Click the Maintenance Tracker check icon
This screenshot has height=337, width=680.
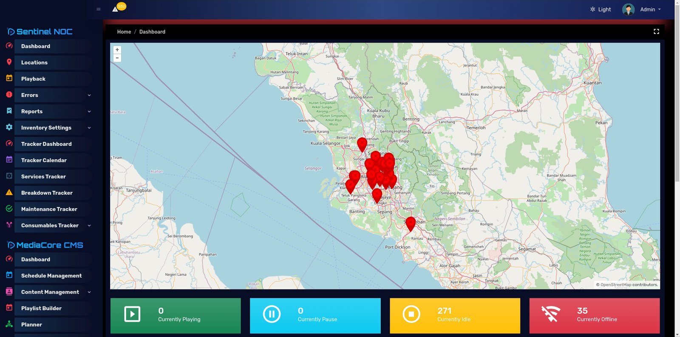point(9,209)
